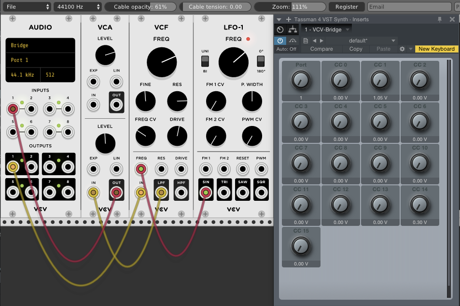Click the lower VCA IN jack
The height and width of the screenshot is (306, 460).
point(93,193)
